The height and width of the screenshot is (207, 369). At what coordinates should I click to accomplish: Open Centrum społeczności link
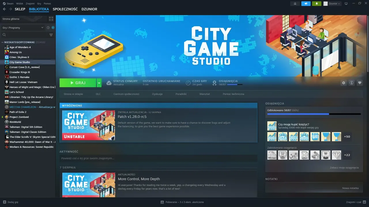coord(126,94)
